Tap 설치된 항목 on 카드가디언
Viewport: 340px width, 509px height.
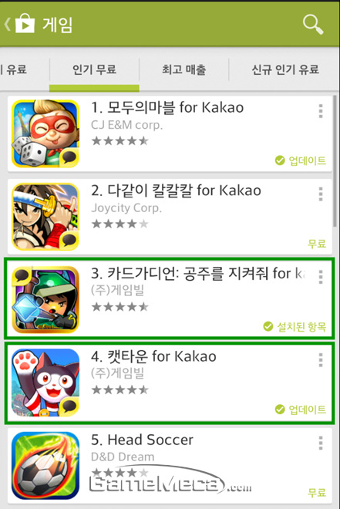click(295, 326)
